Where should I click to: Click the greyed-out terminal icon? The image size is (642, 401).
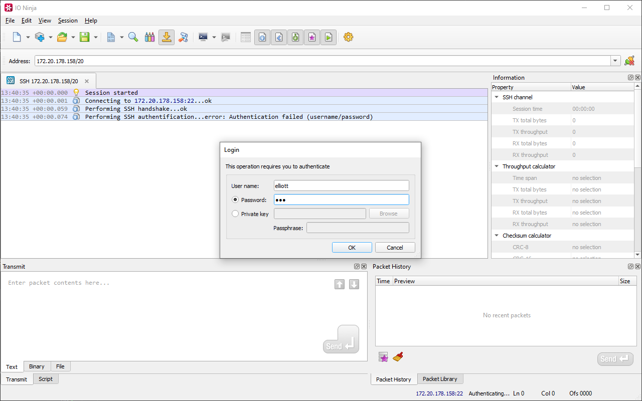click(x=226, y=37)
